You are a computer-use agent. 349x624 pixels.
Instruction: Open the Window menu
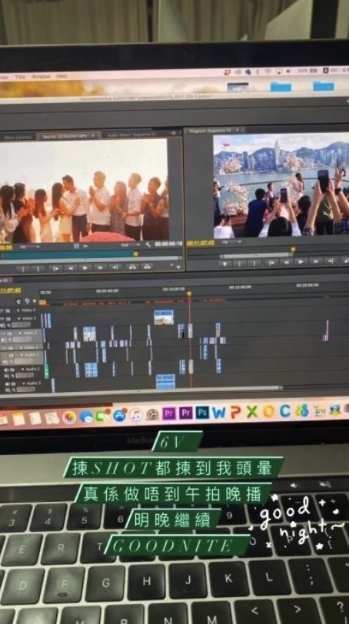pos(41,76)
